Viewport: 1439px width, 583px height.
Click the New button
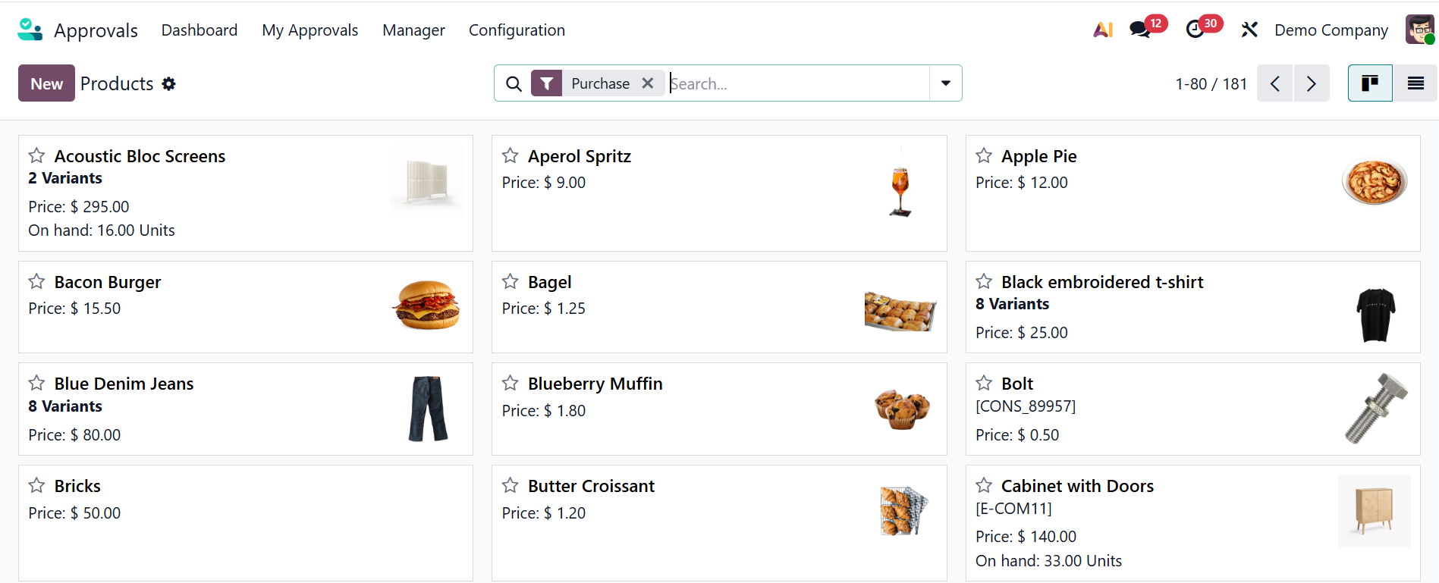tap(46, 83)
